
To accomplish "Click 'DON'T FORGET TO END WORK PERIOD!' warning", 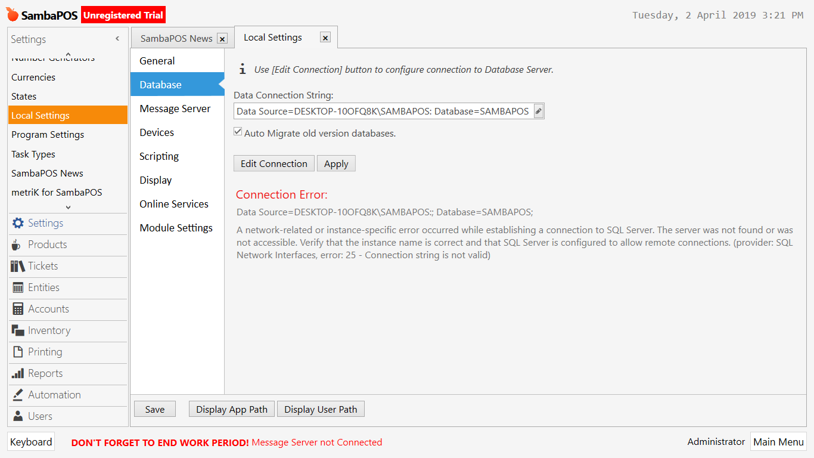I will pyautogui.click(x=160, y=442).
